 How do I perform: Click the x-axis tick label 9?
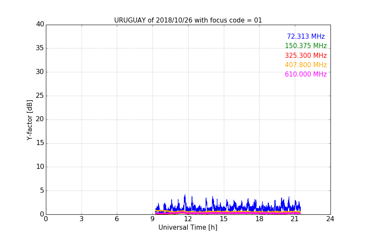coord(152,219)
